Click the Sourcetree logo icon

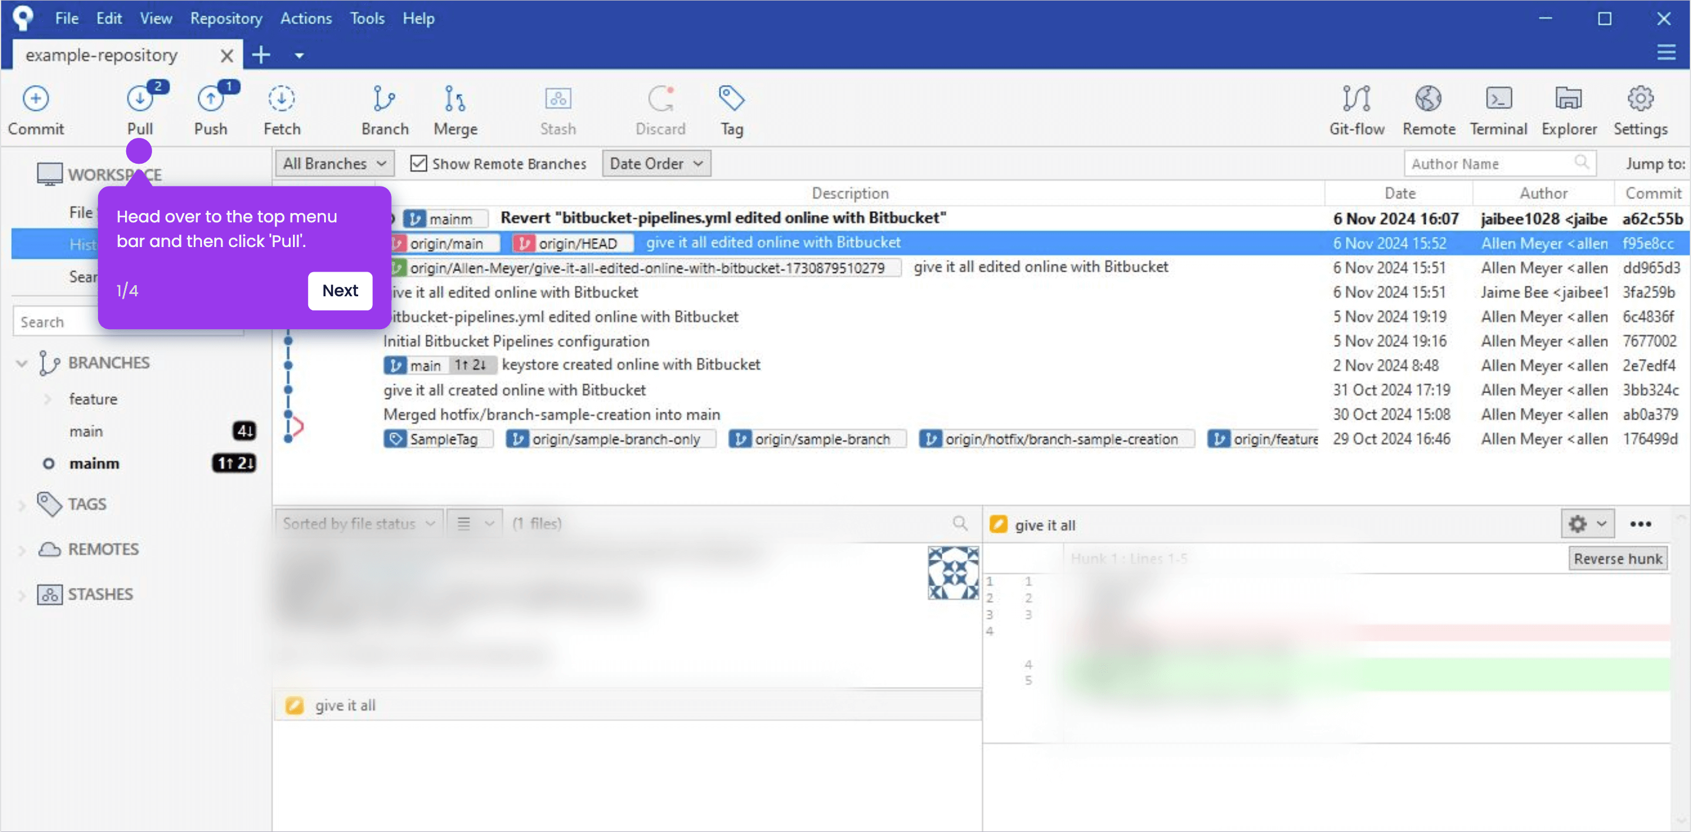pos(23,18)
